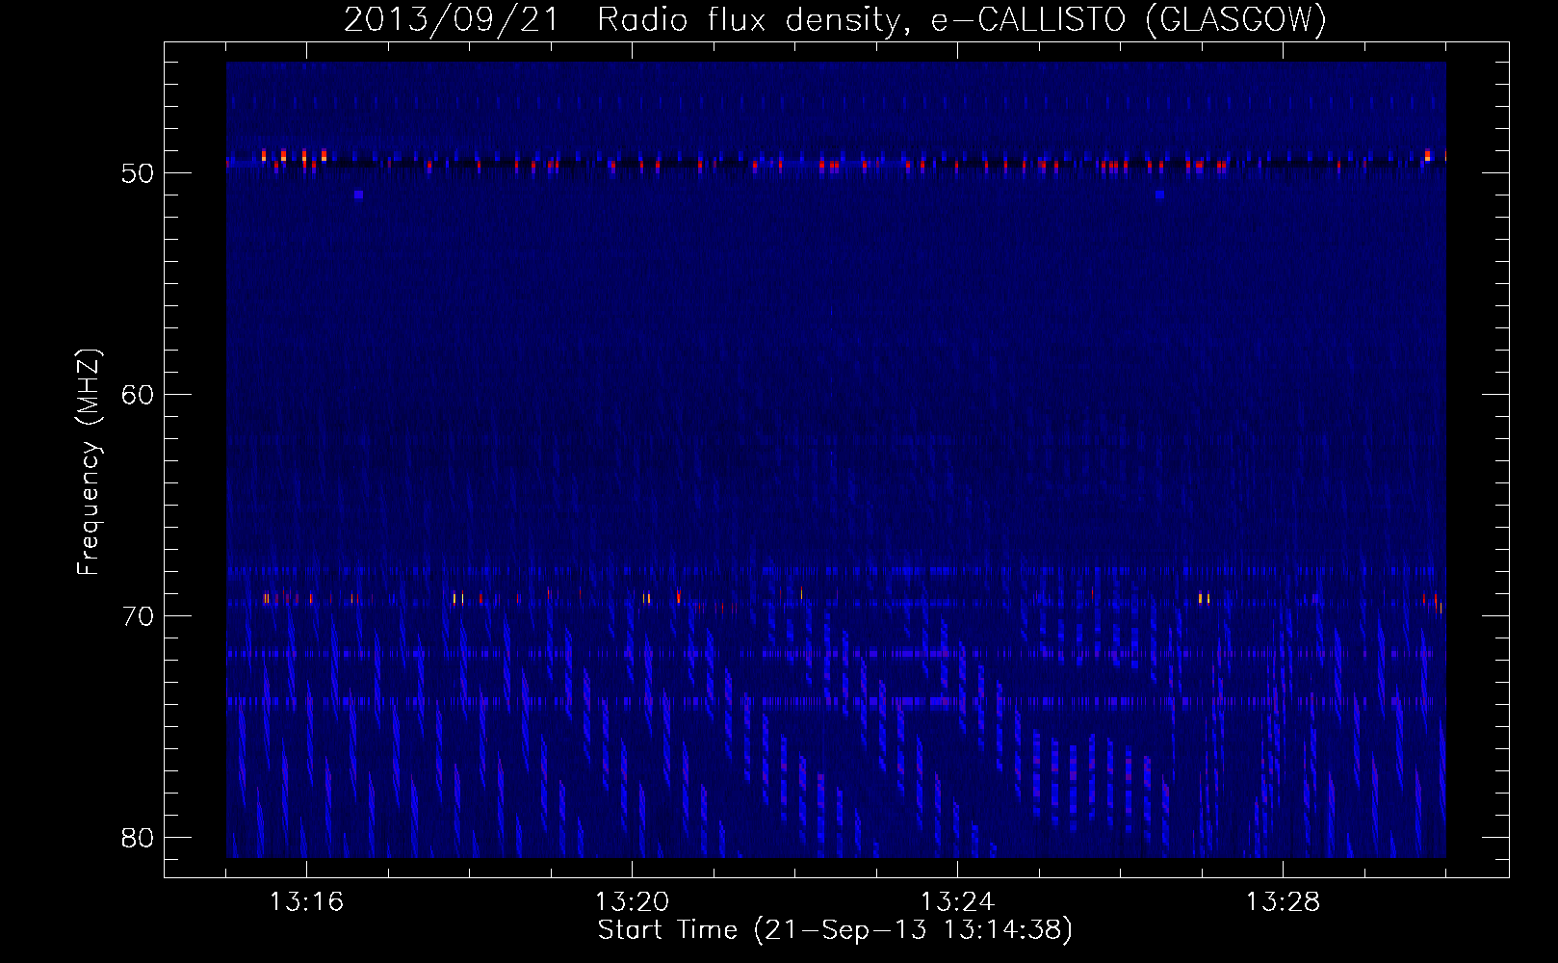
Task: Click the plot title '2013/09/21 Radio flux density'
Action: (835, 19)
